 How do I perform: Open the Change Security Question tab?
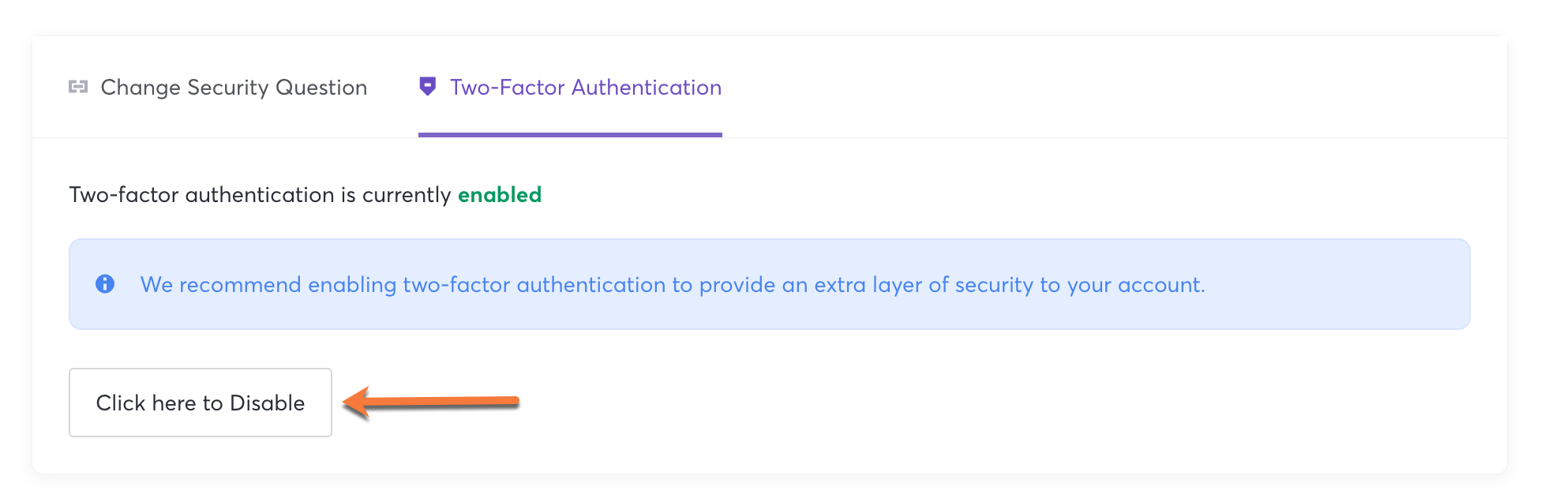pos(234,88)
